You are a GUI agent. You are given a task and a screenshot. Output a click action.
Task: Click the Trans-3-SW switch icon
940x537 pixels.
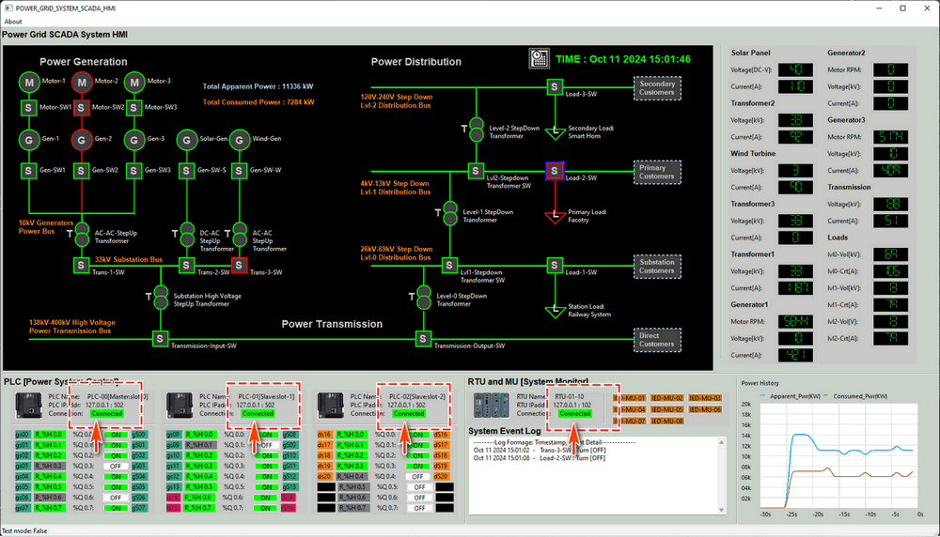click(x=239, y=265)
